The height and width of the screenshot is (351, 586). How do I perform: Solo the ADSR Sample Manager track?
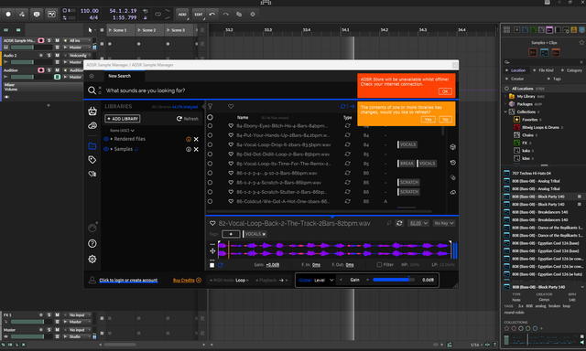[49, 40]
